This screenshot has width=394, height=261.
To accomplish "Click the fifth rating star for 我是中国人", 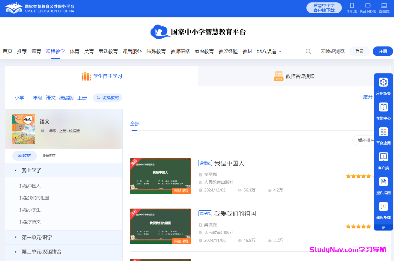I will pos(369,176).
